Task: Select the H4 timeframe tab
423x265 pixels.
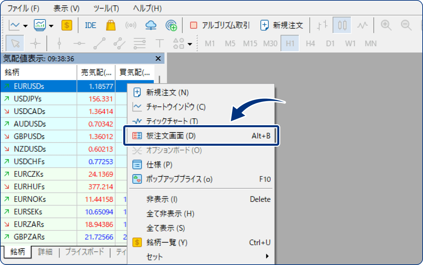Action: 310,43
